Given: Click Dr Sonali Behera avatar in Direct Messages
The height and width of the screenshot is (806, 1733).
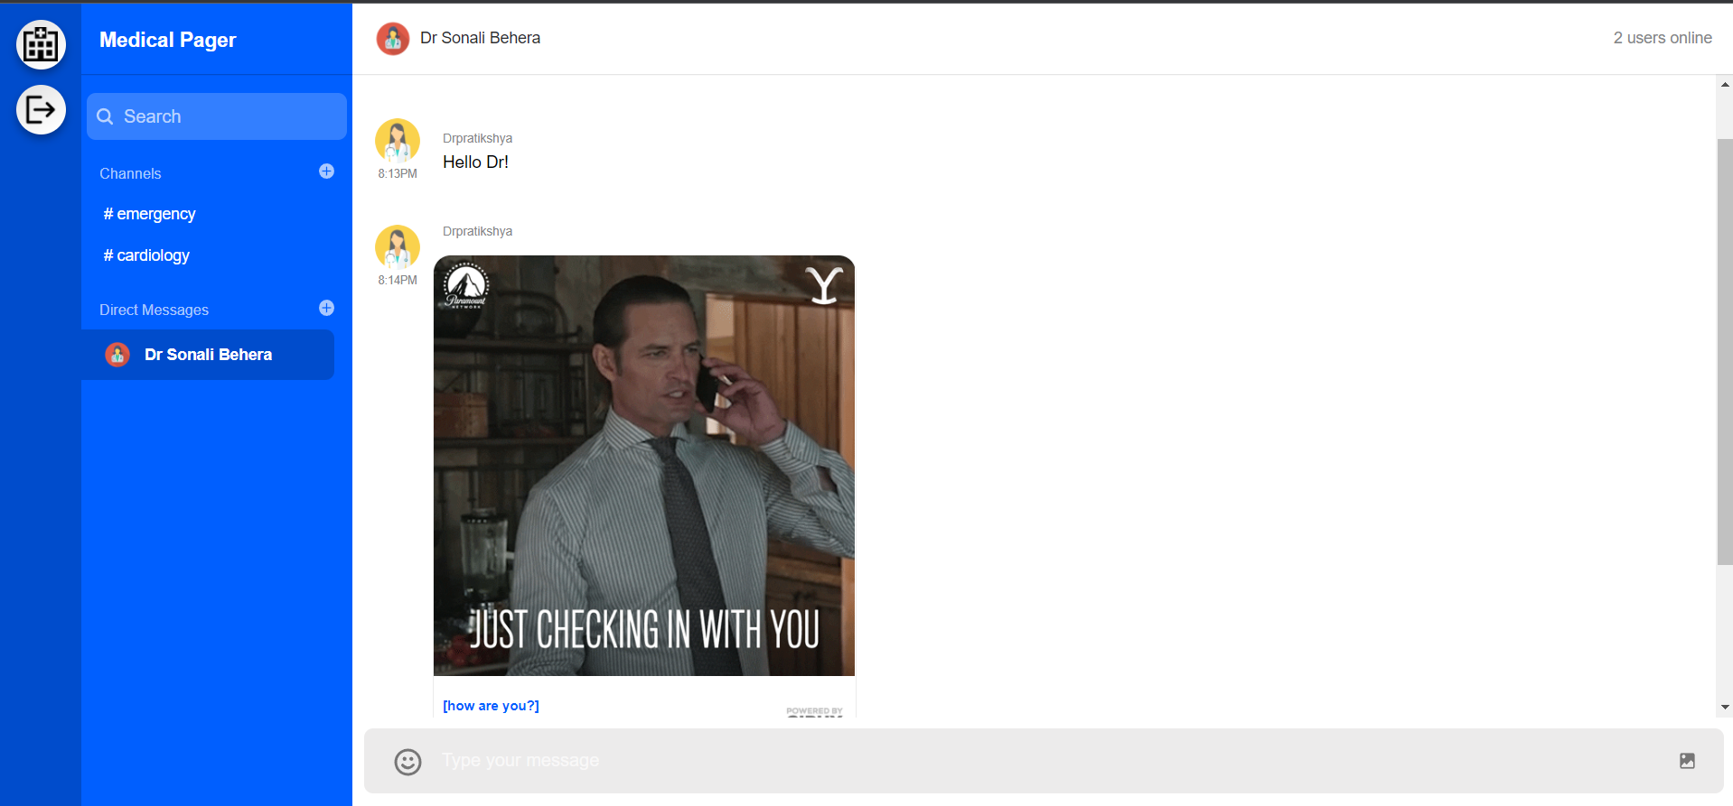Looking at the screenshot, I should 117,355.
